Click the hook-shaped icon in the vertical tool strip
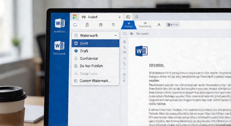This screenshot has width=231, height=126. pos(125,64)
